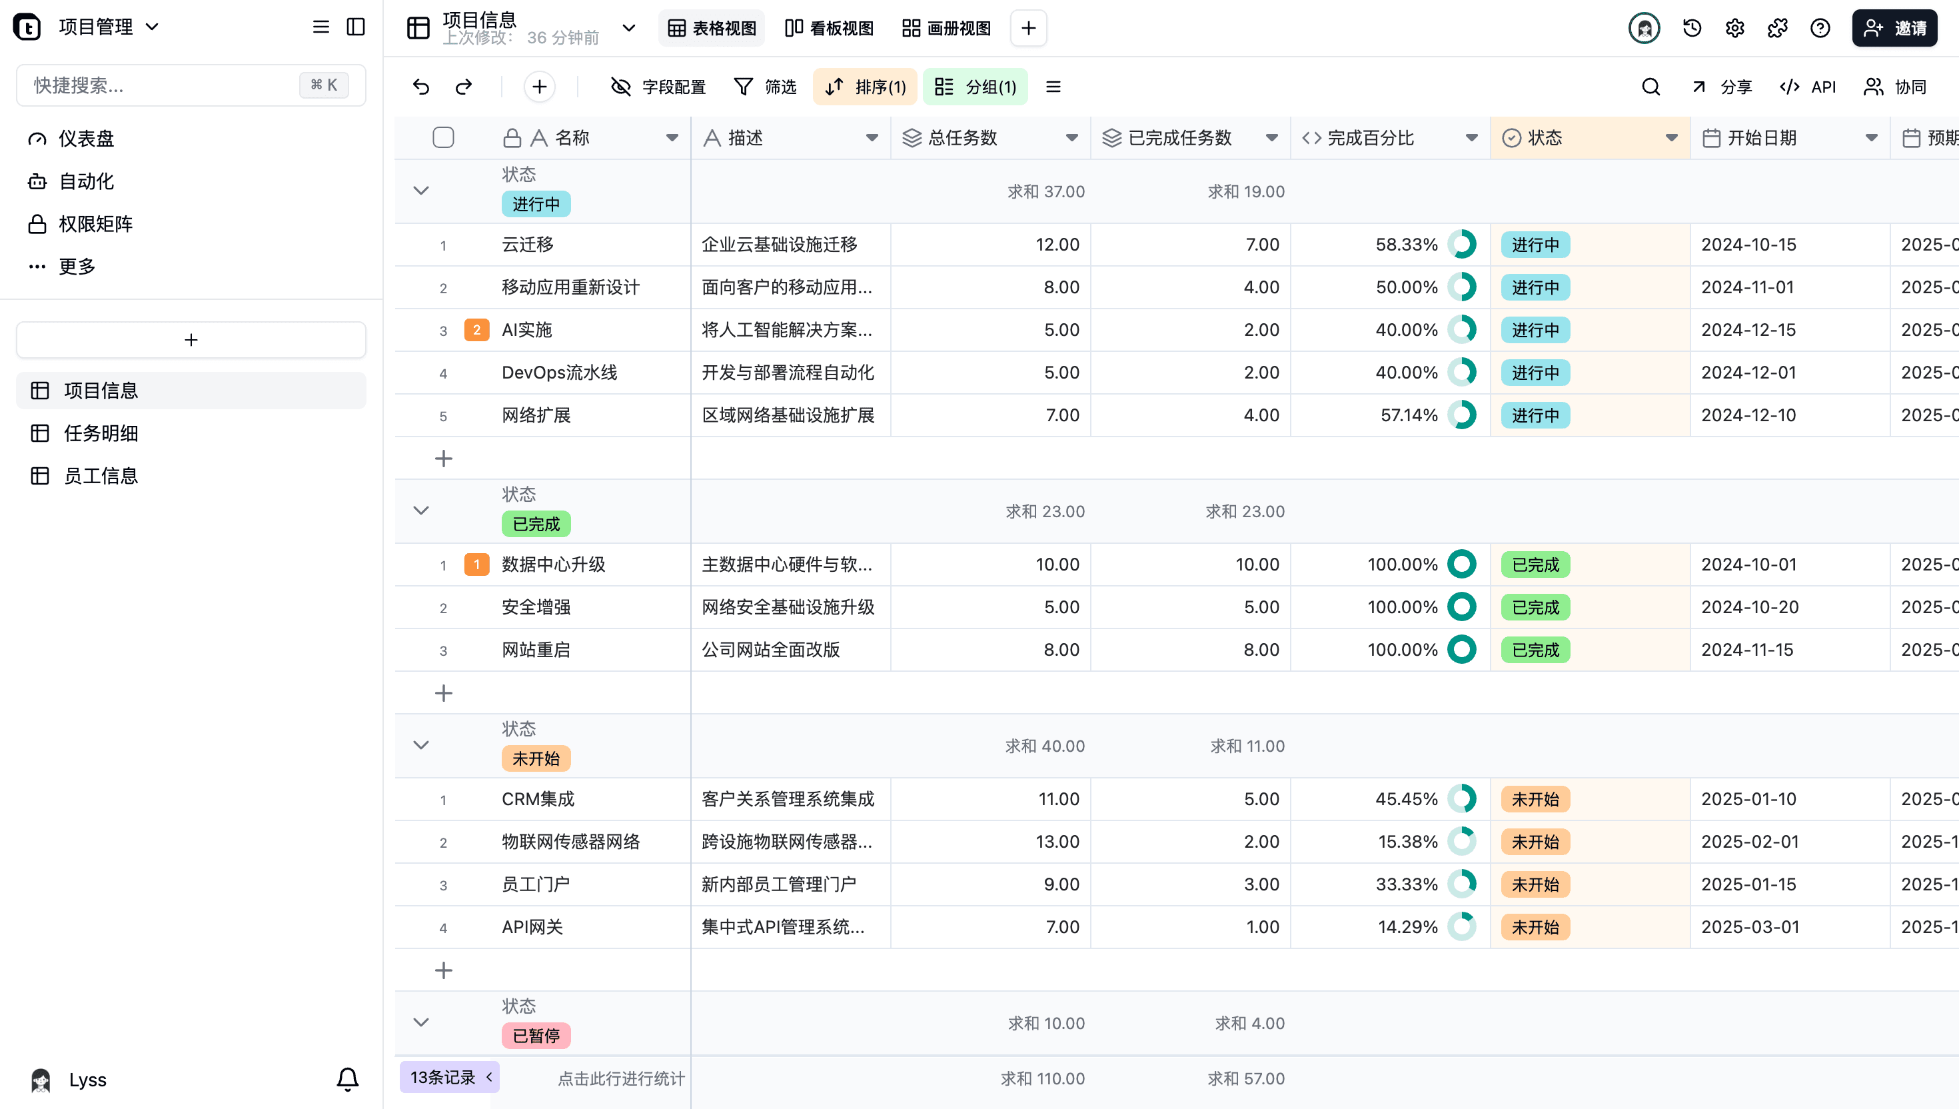Switch to the 画册视图 view
Screen dimensions: 1959x1109
[x=946, y=28]
